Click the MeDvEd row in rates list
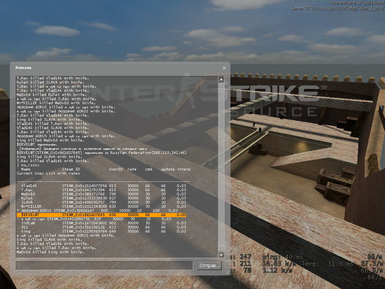The height and width of the screenshot is (289, 385). (x=103, y=194)
